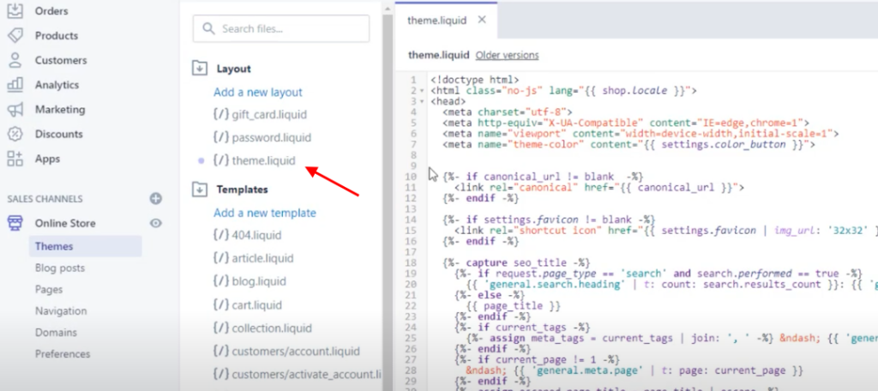Go to Orders in sidebar
Screen dimensions: 878x391
[51, 11]
